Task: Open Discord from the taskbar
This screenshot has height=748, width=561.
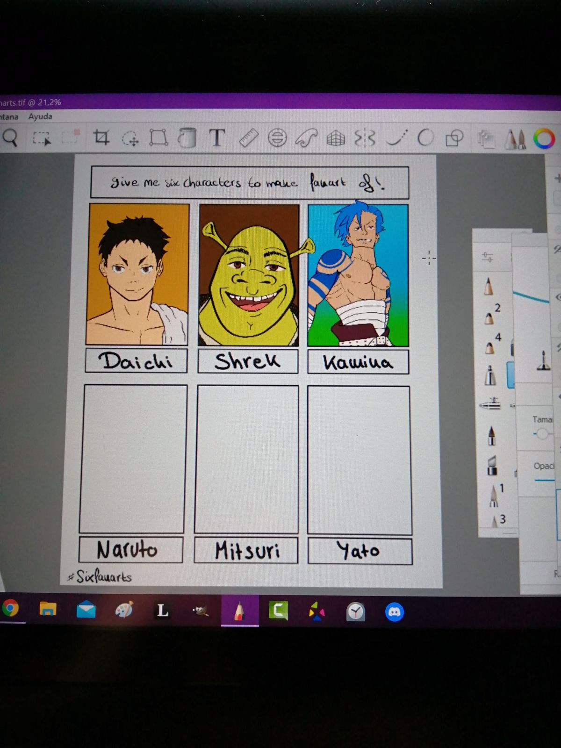Action: click(394, 612)
